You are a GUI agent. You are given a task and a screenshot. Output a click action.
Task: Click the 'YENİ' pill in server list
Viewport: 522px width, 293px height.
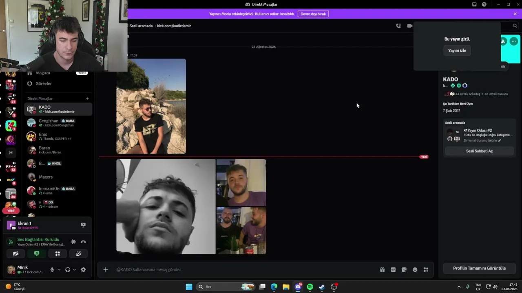click(11, 211)
